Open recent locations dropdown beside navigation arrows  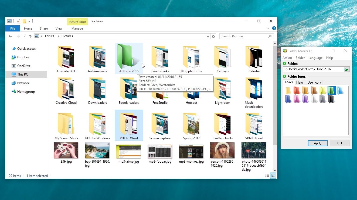pos(25,36)
